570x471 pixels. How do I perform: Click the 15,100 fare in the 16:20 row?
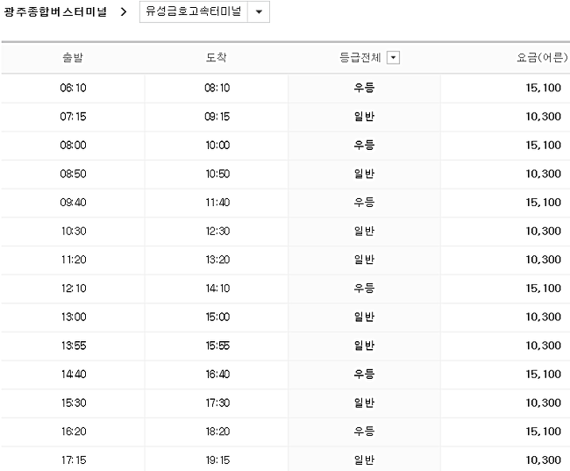[543, 432]
